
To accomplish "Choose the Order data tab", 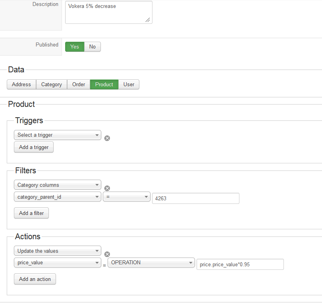I will [79, 85].
